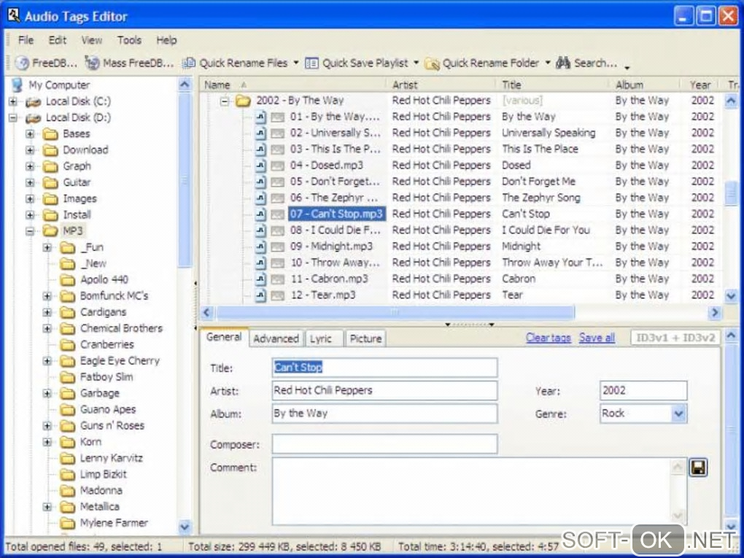Click folder icon of 2002 - By The Way

point(243,101)
